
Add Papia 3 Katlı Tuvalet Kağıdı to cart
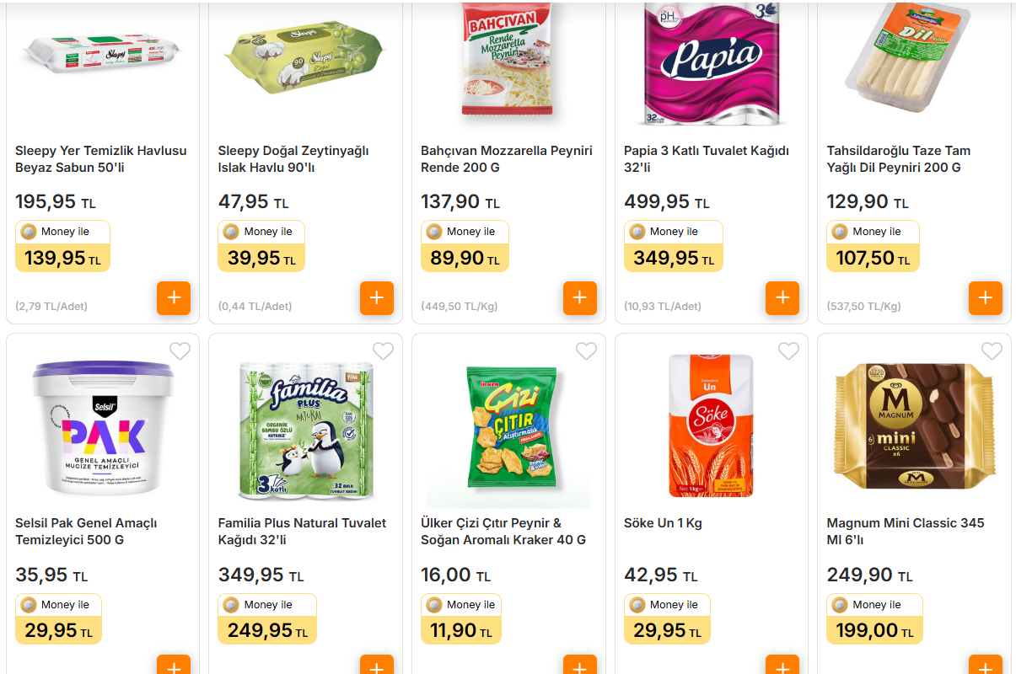782,297
